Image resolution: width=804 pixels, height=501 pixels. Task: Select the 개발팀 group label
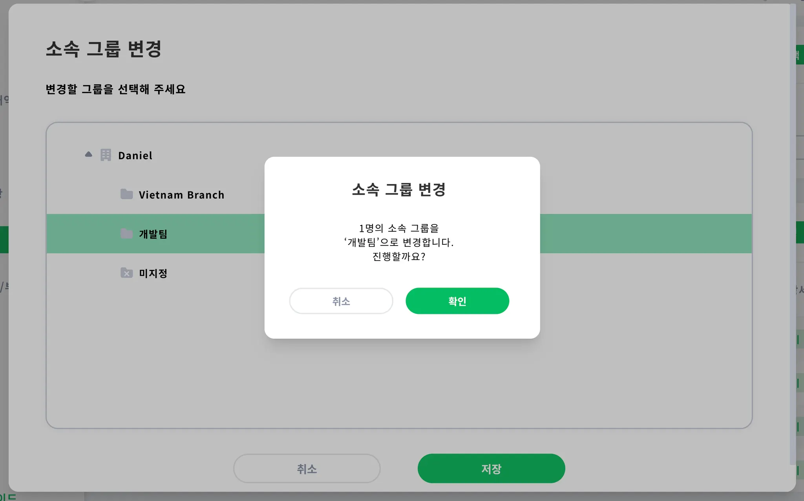153,234
